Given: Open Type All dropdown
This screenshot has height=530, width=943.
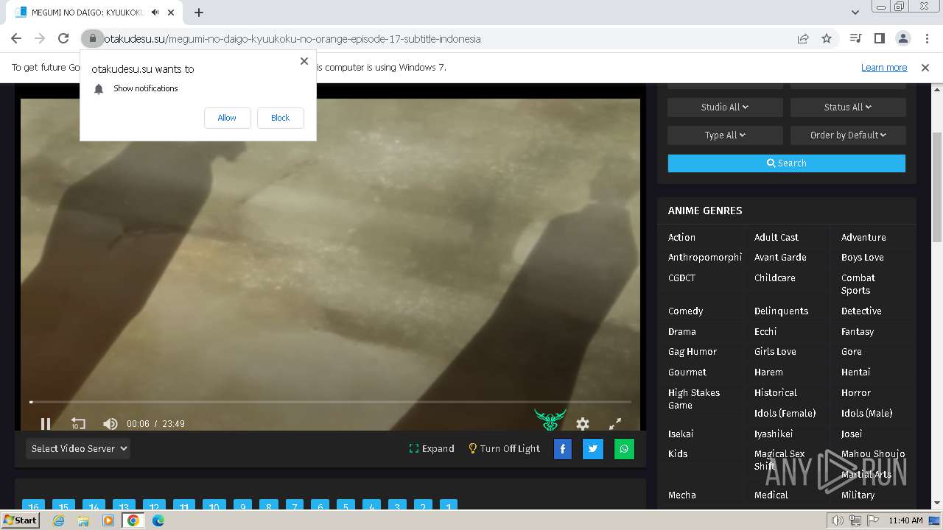Looking at the screenshot, I should (725, 135).
